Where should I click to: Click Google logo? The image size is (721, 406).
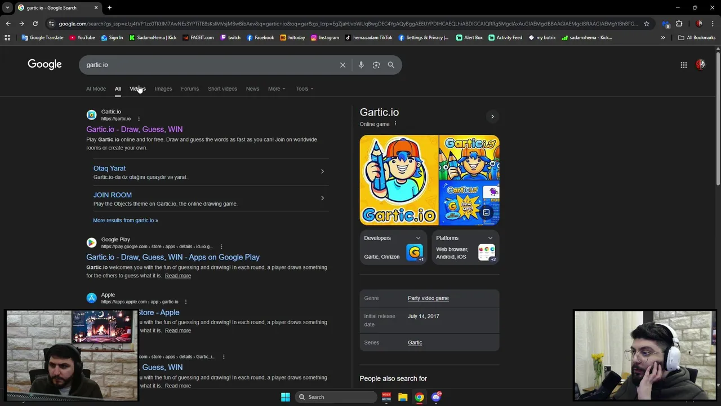pyautogui.click(x=44, y=64)
